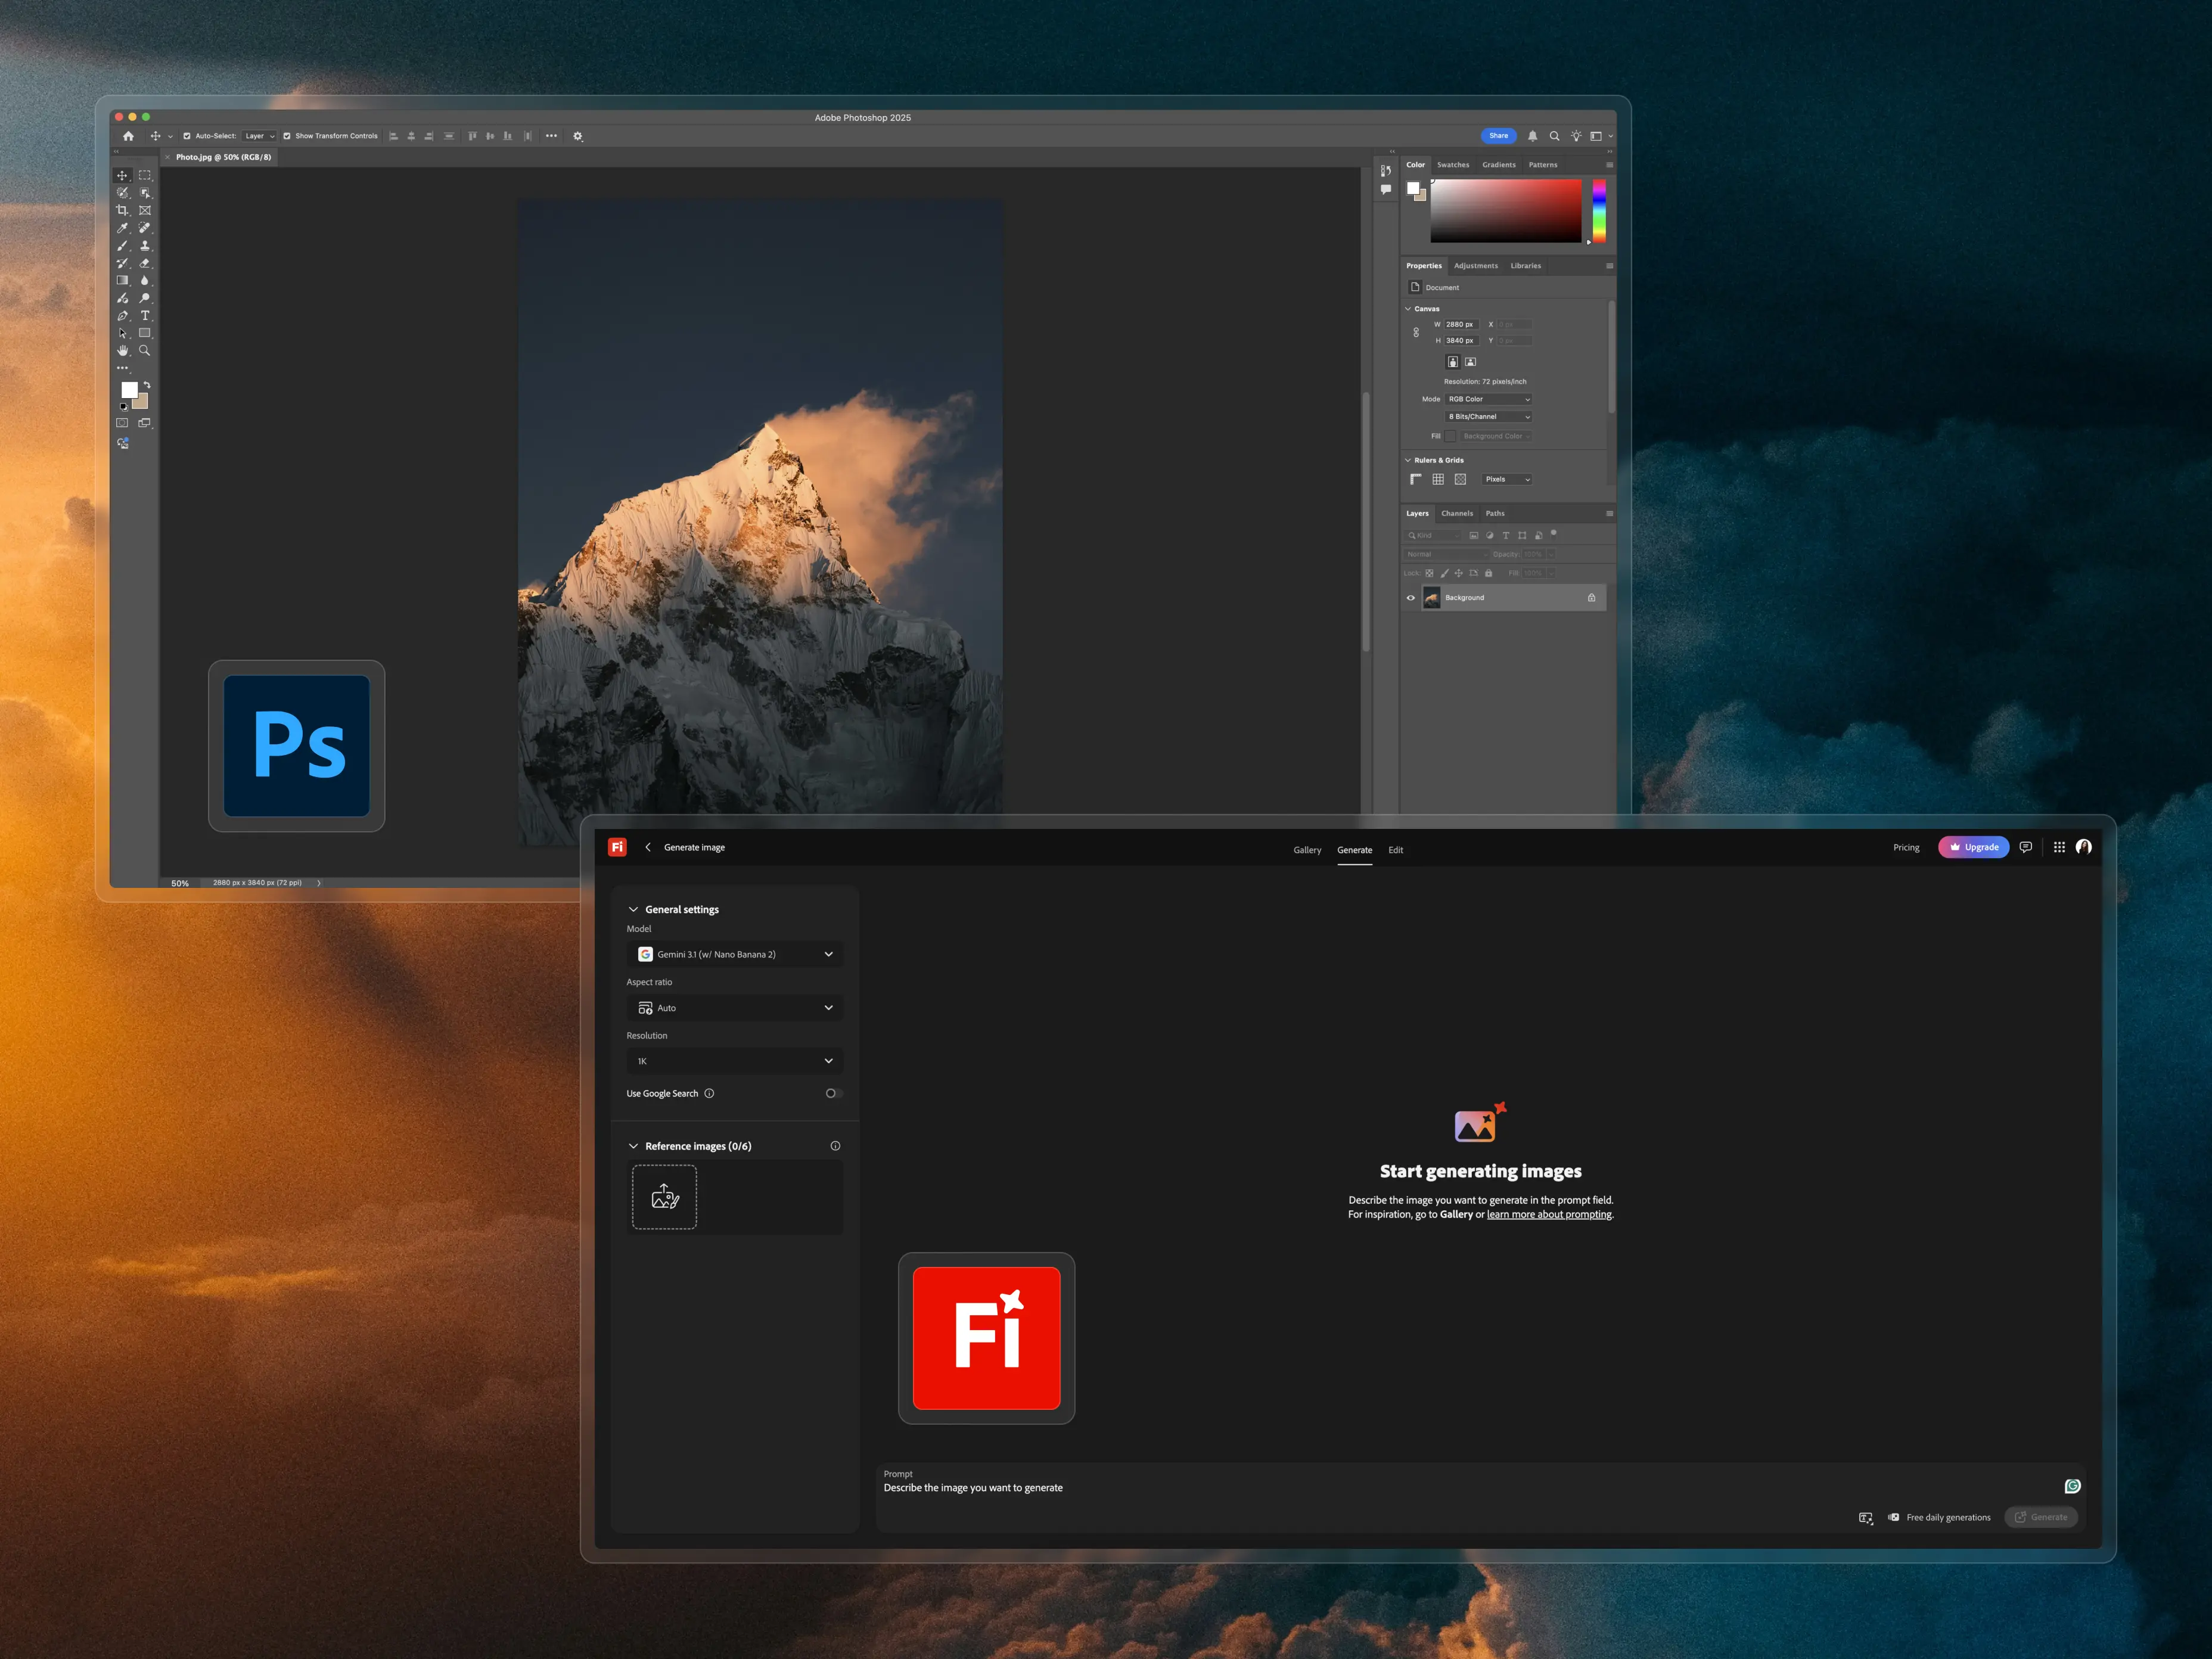Screen dimensions: 2212x1659
Task: Select the Rectangular Marquee tool
Action: pos(145,175)
